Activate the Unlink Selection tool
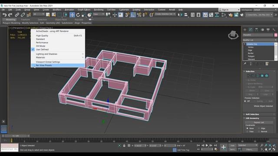278x156 pixels. (23, 15)
